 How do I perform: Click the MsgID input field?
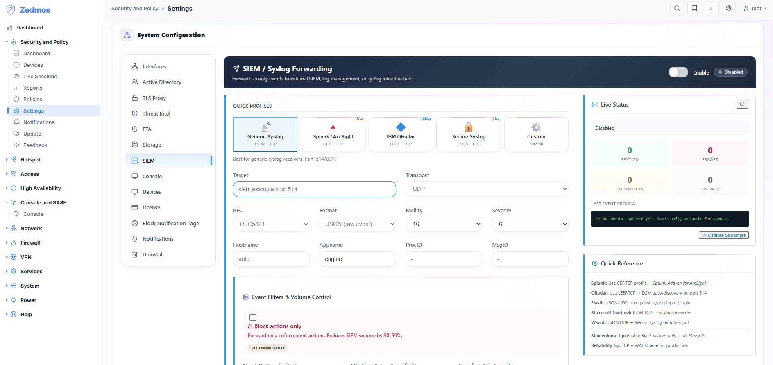pos(530,259)
